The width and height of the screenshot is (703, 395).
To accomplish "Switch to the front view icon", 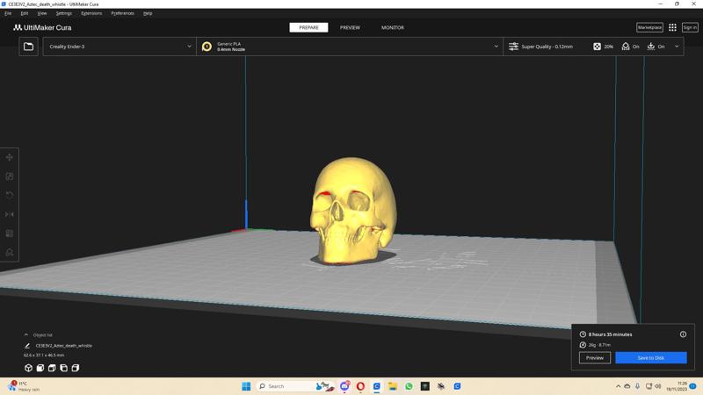I will (x=40, y=368).
